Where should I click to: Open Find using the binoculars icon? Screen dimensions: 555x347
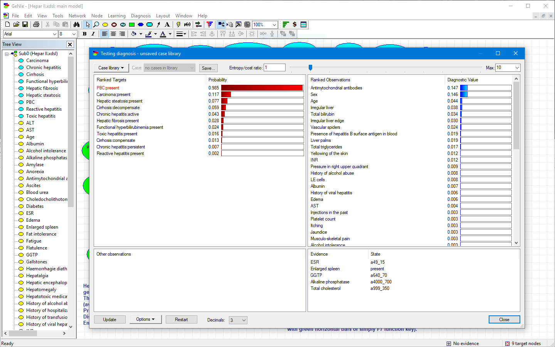click(x=77, y=24)
